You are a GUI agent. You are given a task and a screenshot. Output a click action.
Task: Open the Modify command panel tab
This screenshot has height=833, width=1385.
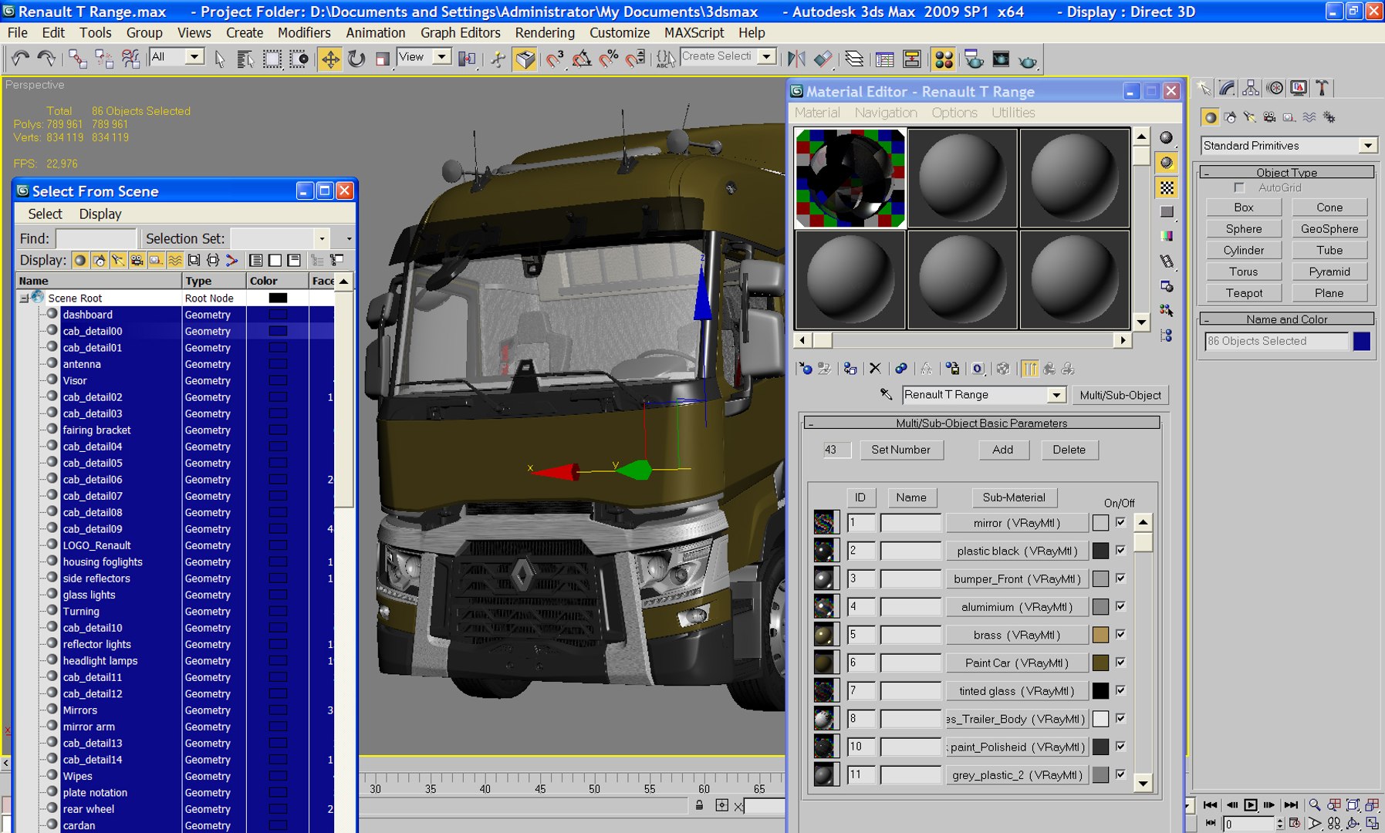click(1227, 88)
